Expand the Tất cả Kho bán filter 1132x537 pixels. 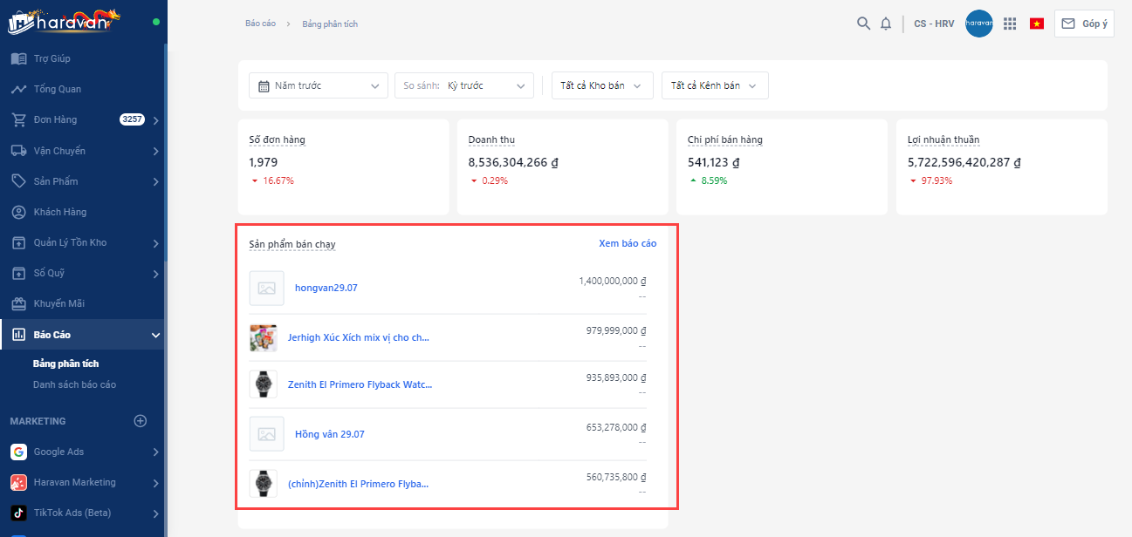click(x=601, y=85)
